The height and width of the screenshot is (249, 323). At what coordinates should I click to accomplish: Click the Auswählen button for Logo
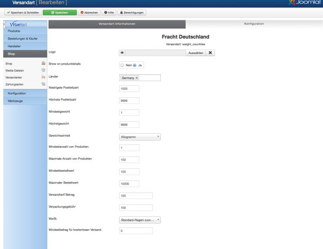click(x=196, y=53)
